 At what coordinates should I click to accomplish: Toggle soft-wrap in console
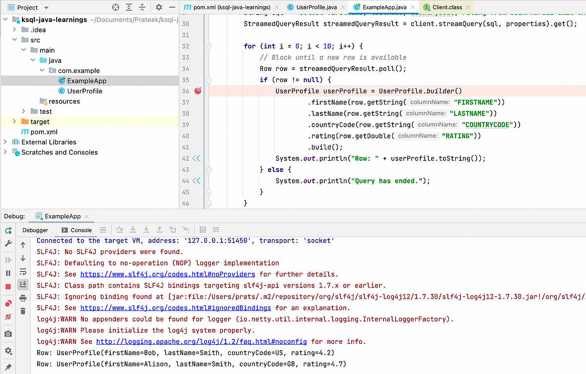[23, 272]
